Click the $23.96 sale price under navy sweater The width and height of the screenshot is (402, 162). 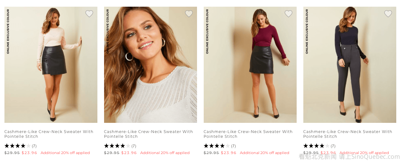[328, 153]
